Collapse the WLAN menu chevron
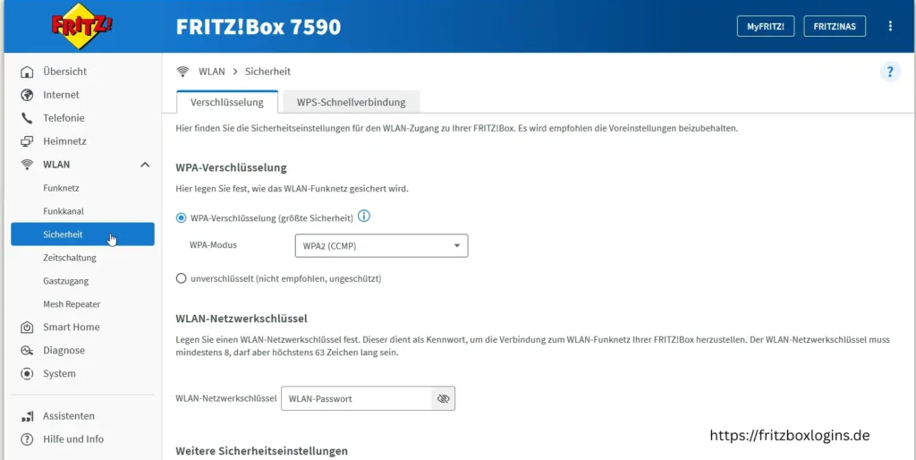Viewport: 916px width, 460px height. (146, 165)
